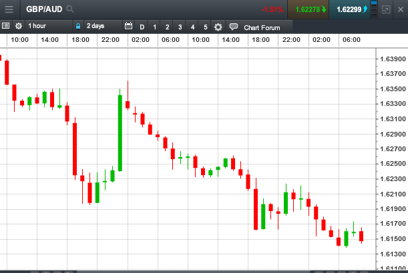This screenshot has width=408, height=273.
Task: Click the GBP/AUD instrument title
Action: [x=44, y=9]
